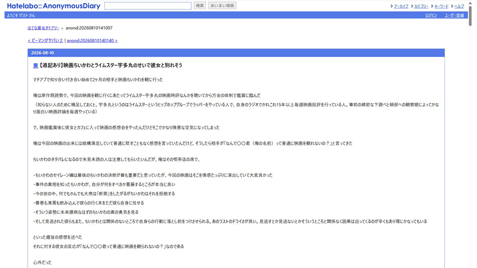This screenshot has height=268, width=477.
Task: Click the Hatelabo::AnonymousDiary logo
Action: coord(54,6)
